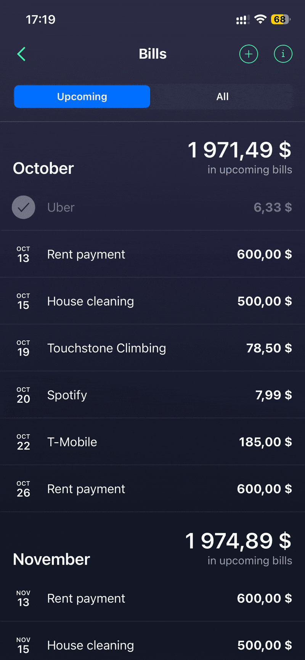Tap the Oct 19 date badge
305x660 pixels.
tap(23, 348)
